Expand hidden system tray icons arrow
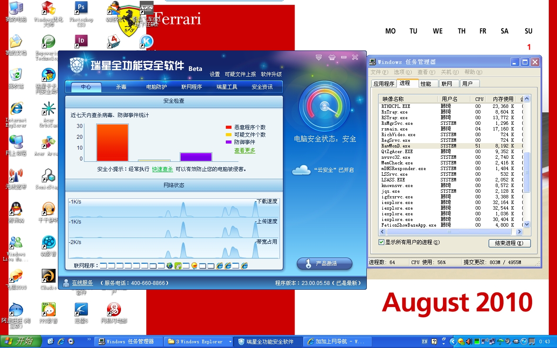This screenshot has width=557, height=348. tap(453, 341)
